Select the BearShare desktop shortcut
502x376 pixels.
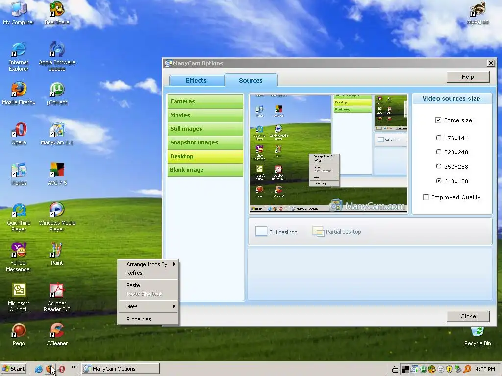point(57,13)
